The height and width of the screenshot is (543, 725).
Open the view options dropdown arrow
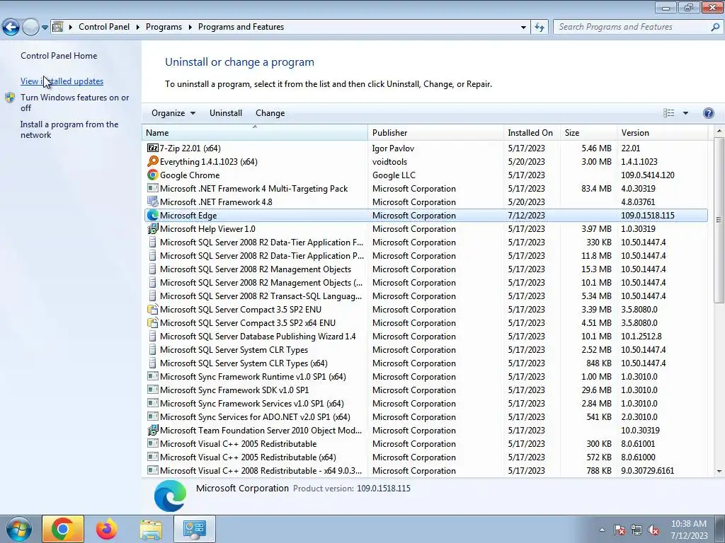tap(685, 113)
